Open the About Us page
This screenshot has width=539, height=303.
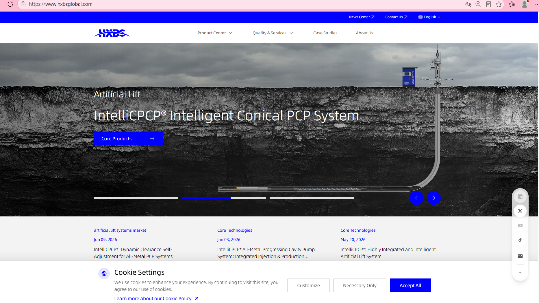coord(364,33)
